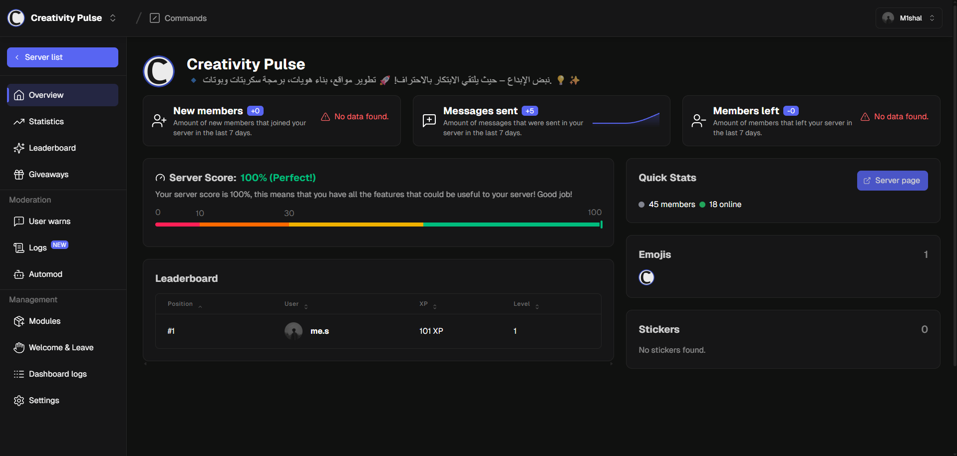The image size is (957, 456).
Task: Click the Mishal user avatar
Action: click(x=888, y=18)
